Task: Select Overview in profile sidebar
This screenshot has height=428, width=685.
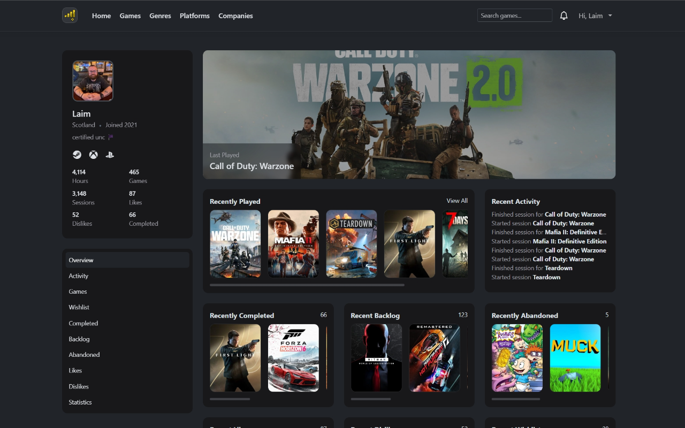Action: click(127, 260)
